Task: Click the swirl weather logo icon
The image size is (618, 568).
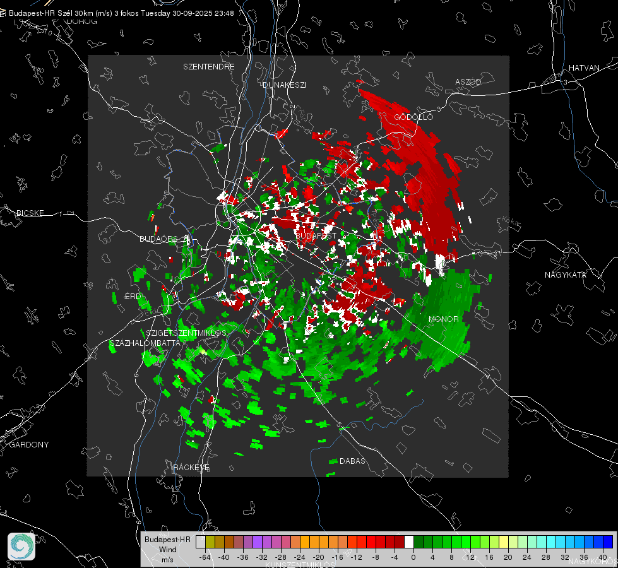Action: coord(21,547)
